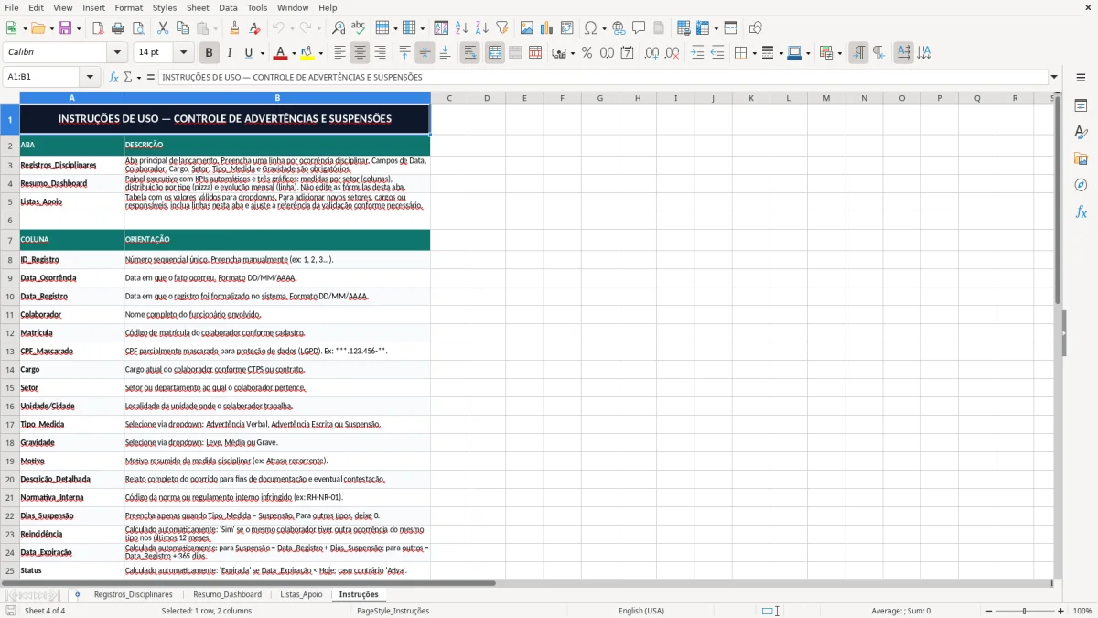Viewport: 1098px width, 618px height.
Task: Open the Special Character omega icon
Action: 591,28
